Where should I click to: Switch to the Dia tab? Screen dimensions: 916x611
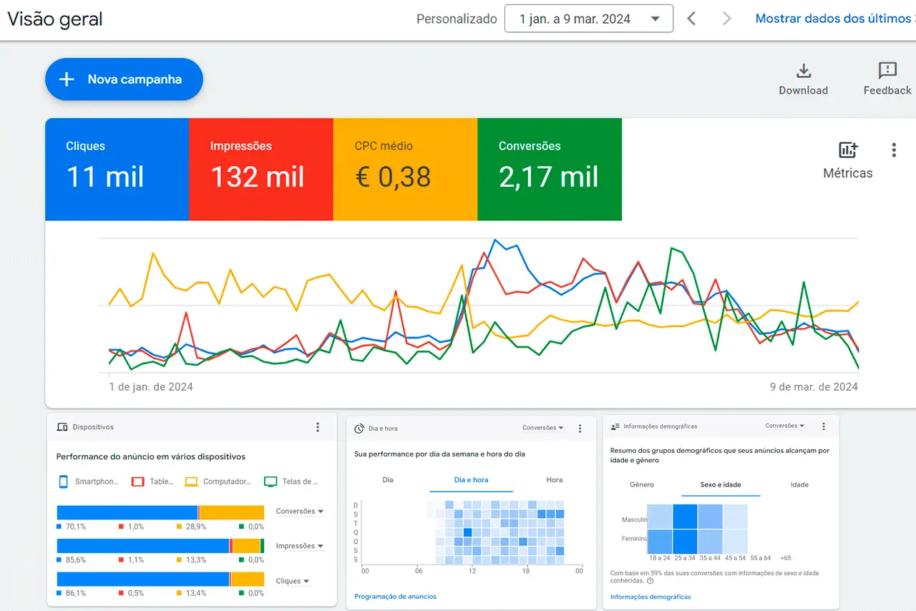388,480
